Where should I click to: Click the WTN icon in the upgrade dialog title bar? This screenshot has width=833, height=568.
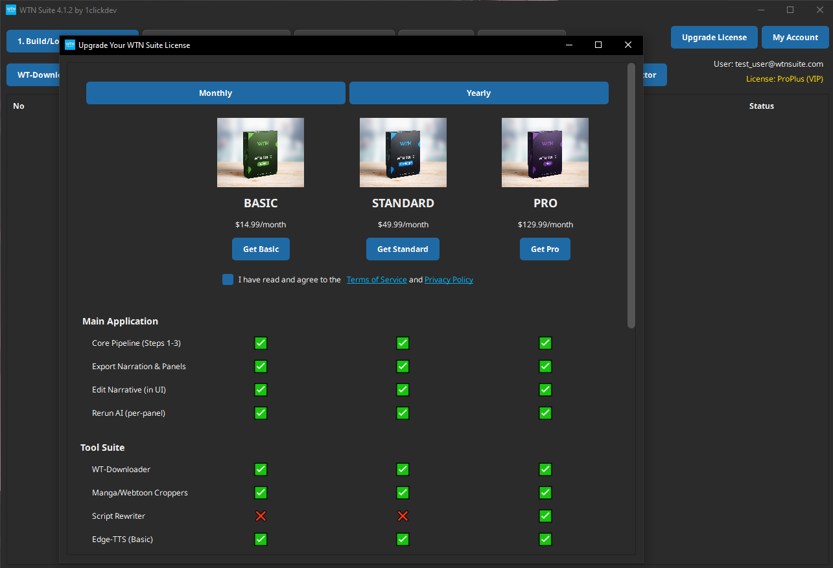pyautogui.click(x=69, y=45)
